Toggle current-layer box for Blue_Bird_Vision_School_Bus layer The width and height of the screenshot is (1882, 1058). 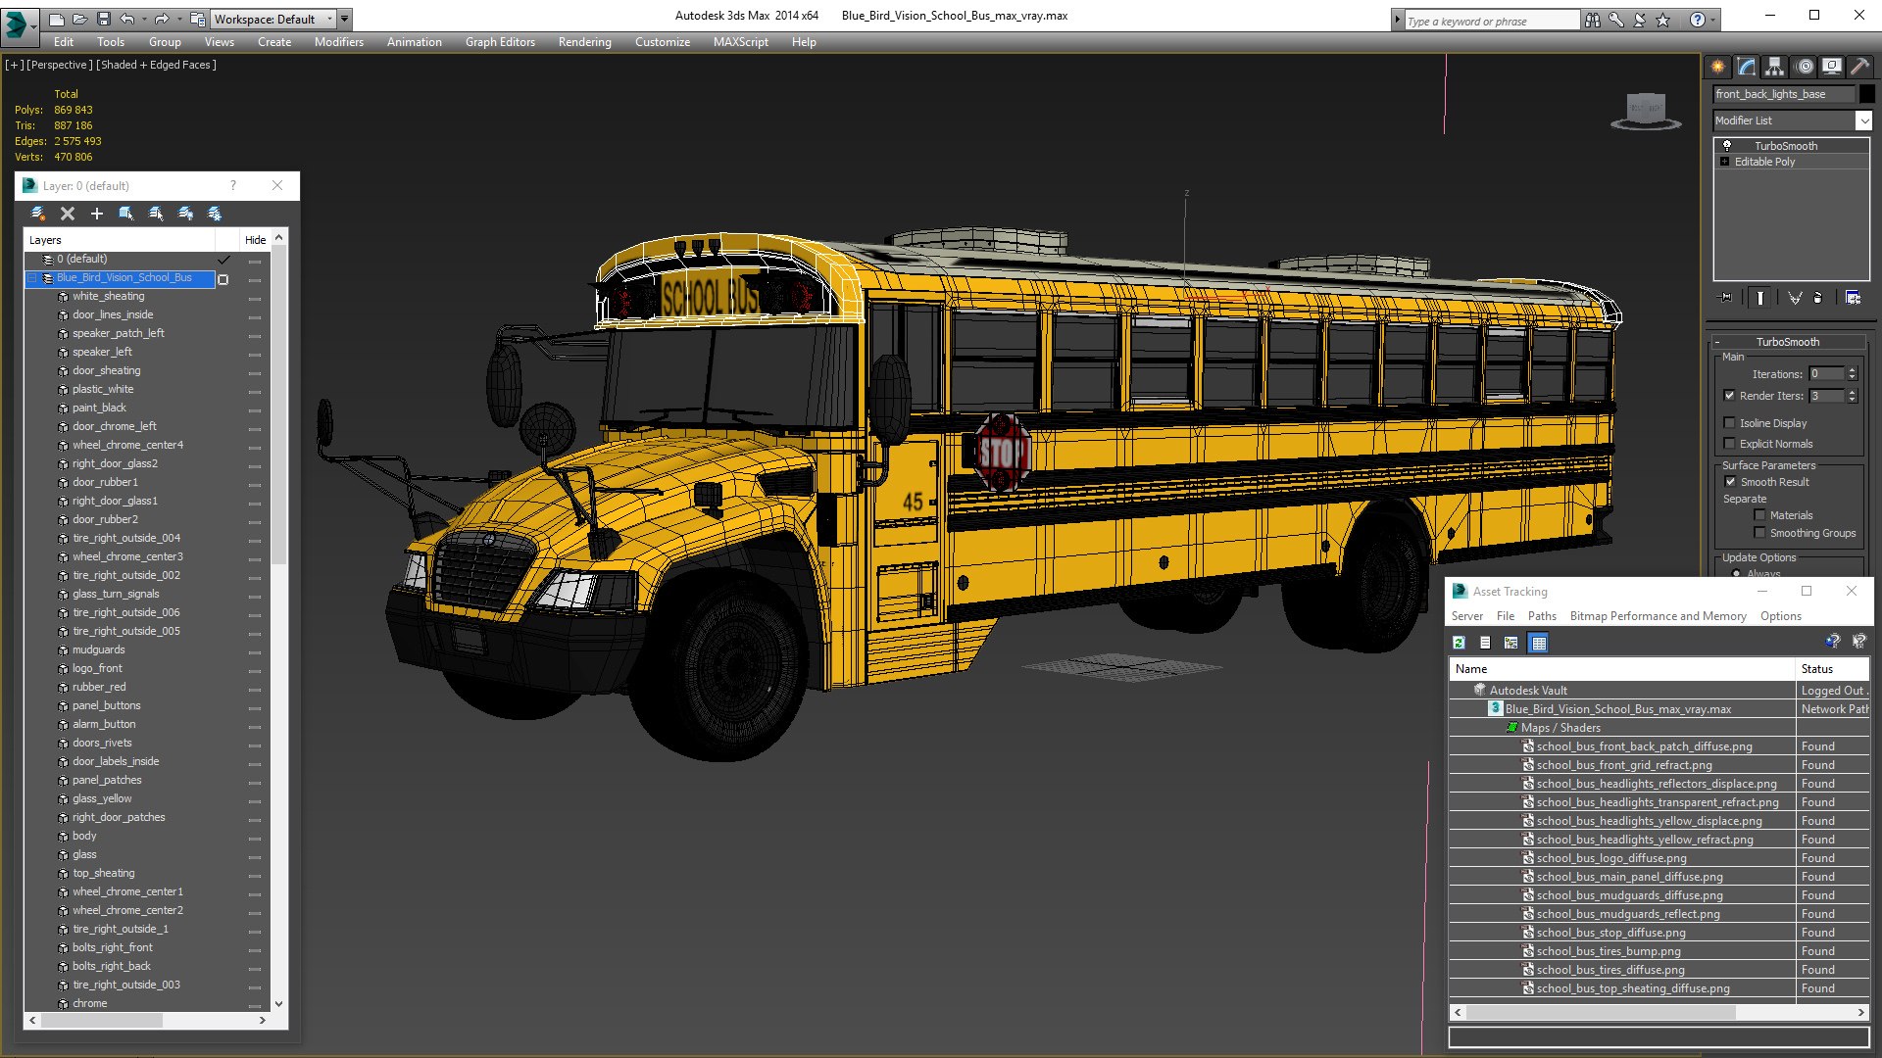(223, 279)
